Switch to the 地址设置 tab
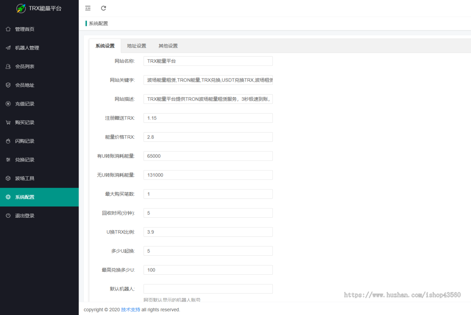The height and width of the screenshot is (315, 471). click(137, 46)
